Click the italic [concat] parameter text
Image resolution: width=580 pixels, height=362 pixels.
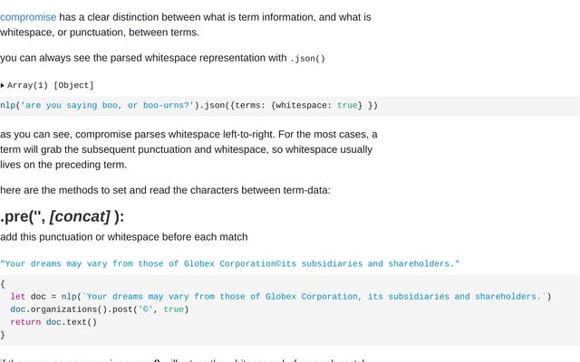pyautogui.click(x=80, y=216)
